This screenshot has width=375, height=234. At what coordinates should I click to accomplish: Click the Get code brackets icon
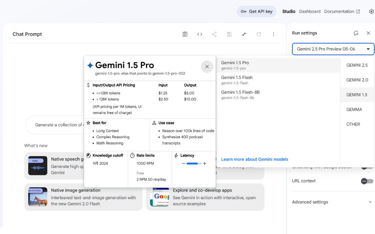pos(200,34)
